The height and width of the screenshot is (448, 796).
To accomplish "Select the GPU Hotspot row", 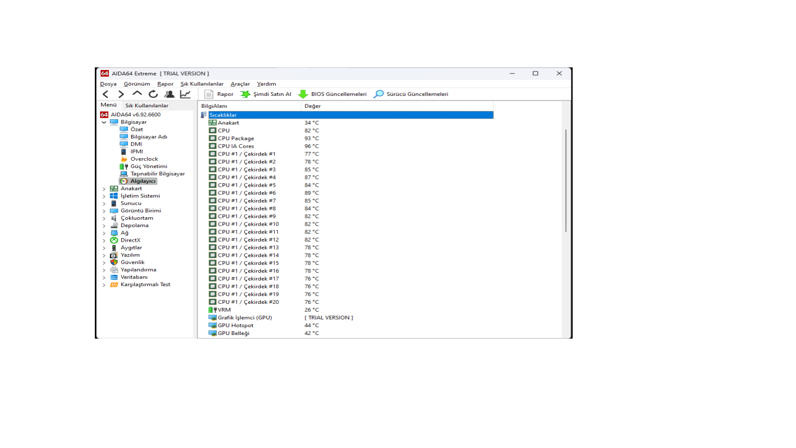I will click(x=347, y=326).
